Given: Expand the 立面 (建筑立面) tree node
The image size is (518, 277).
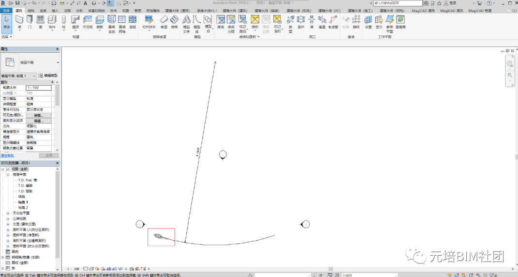Looking at the screenshot, I should click(8, 224).
